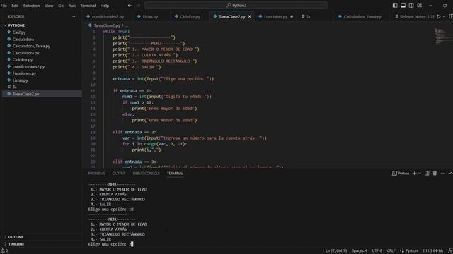Click the unsaved dot on Funciones.py tab
453x254 pixels.
tap(292, 17)
